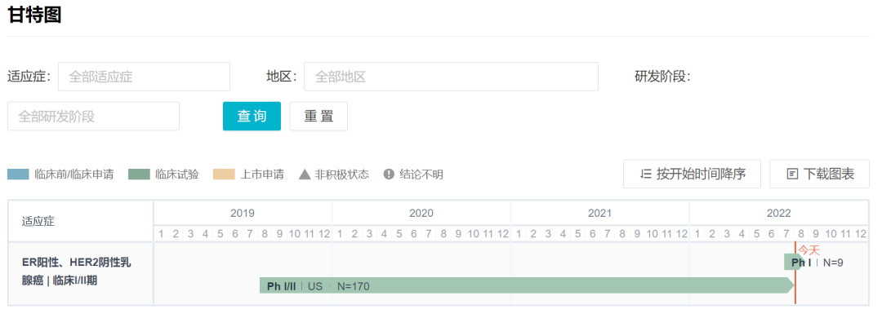Image resolution: width=882 pixels, height=318 pixels.
Task: Click the 下载图表 download button
Action: pyautogui.click(x=820, y=174)
